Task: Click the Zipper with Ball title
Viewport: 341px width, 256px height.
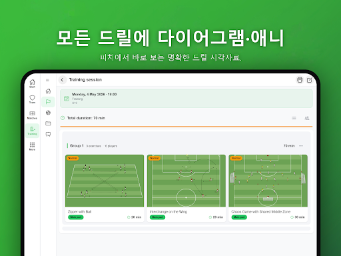Action: pos(79,211)
